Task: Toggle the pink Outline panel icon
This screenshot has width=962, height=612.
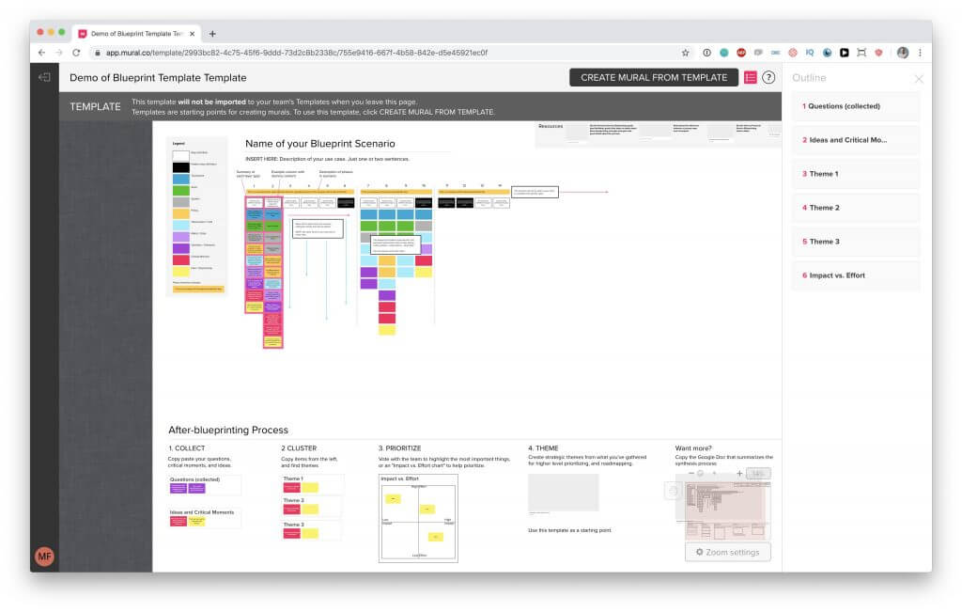Action: pyautogui.click(x=750, y=78)
